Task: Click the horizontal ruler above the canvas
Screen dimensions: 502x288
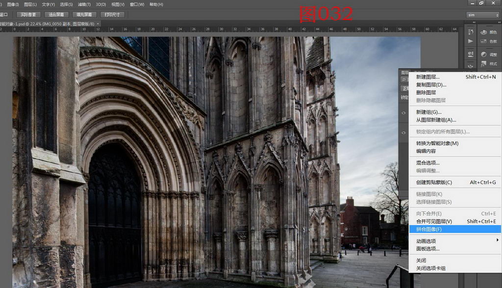Action: (230, 29)
